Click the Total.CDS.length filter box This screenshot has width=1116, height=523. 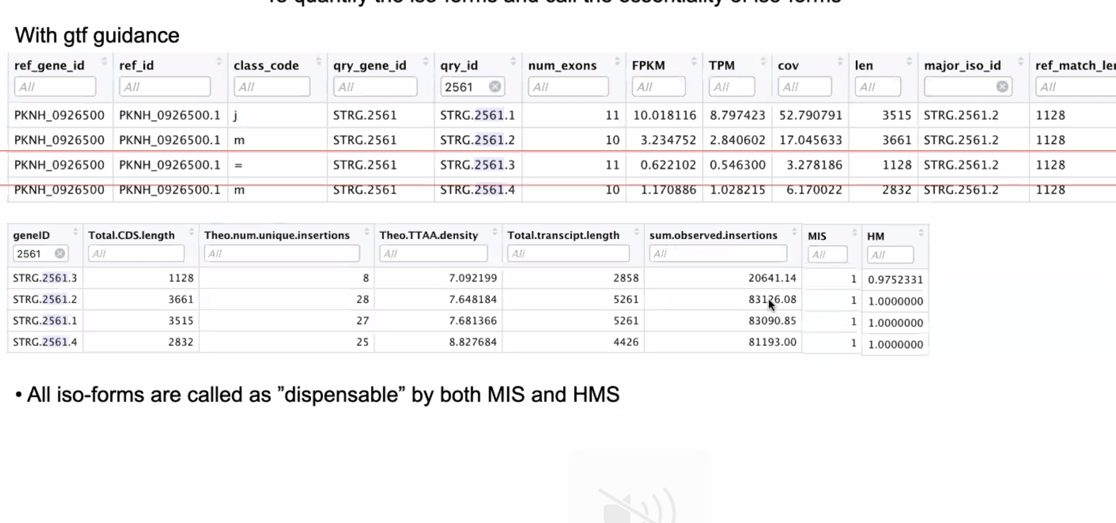pos(136,254)
